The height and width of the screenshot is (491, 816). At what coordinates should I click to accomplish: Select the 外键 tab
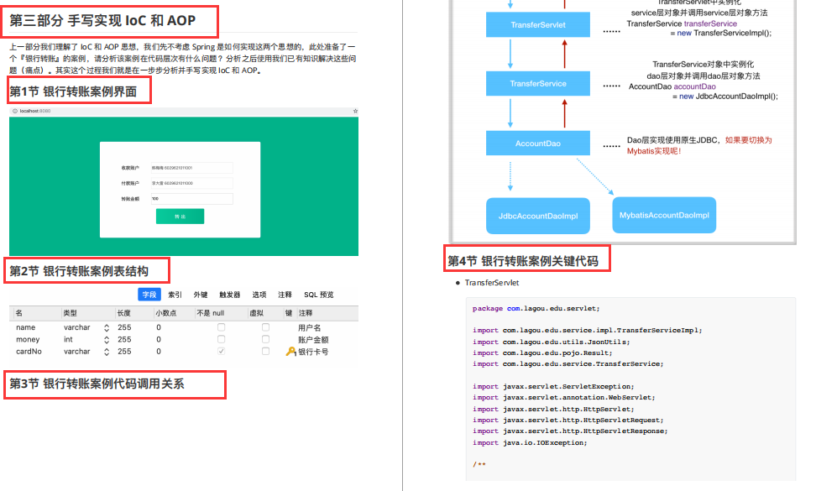tap(201, 294)
